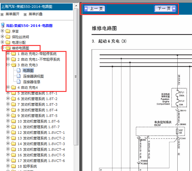Open the 连接器端视图 page
Image resolution: width=192 pixels, height=171 pixels.
point(33,76)
